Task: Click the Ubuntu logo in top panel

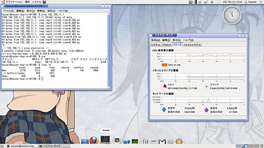Action: click(3, 2)
